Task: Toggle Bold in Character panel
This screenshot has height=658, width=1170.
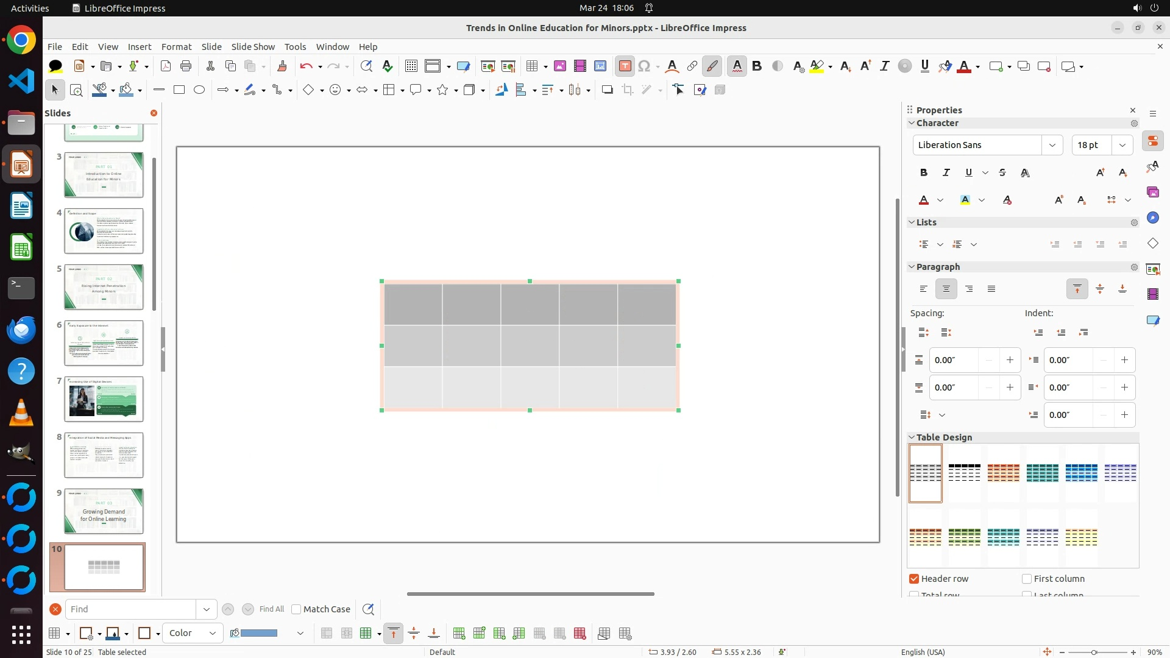Action: tap(924, 173)
